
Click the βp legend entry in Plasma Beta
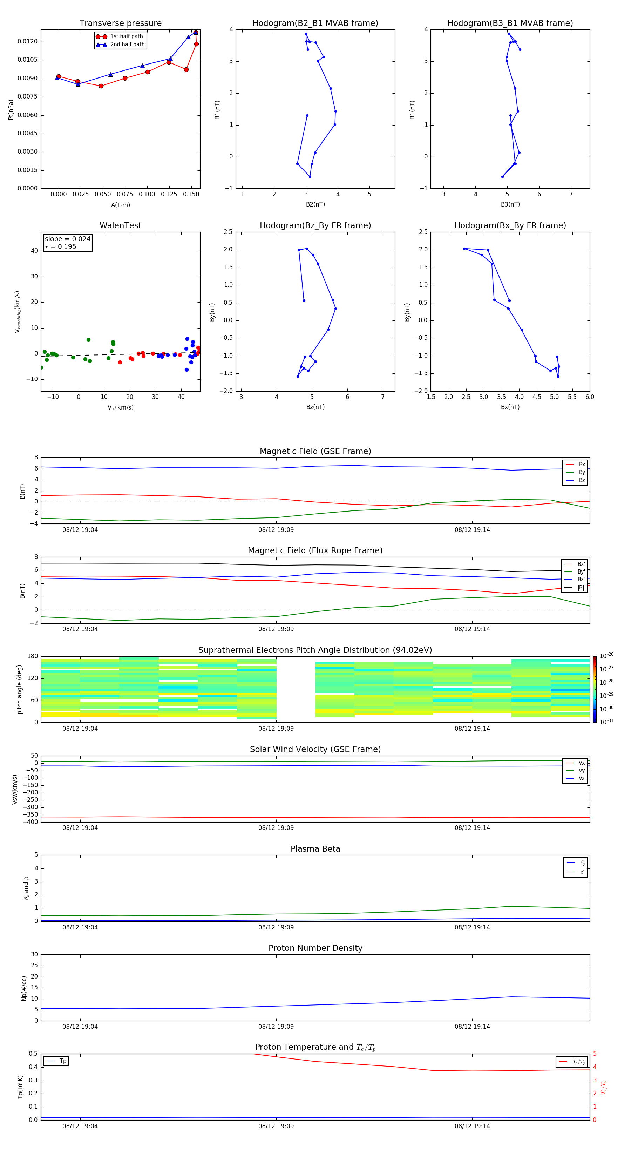(576, 863)
